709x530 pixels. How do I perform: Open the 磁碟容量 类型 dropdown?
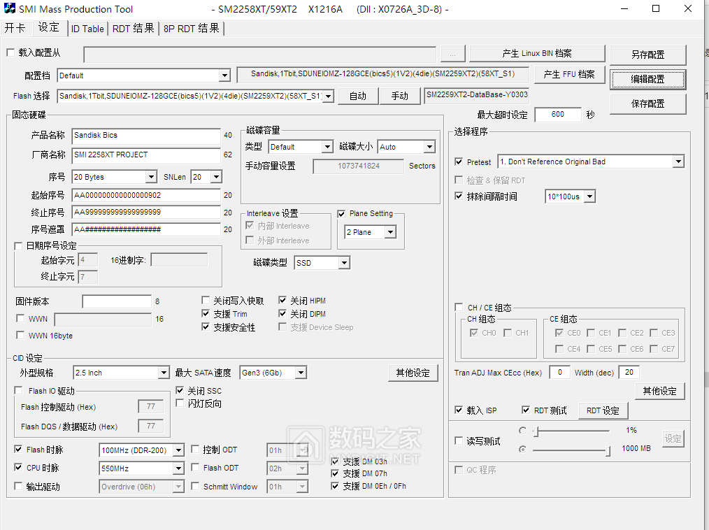327,147
